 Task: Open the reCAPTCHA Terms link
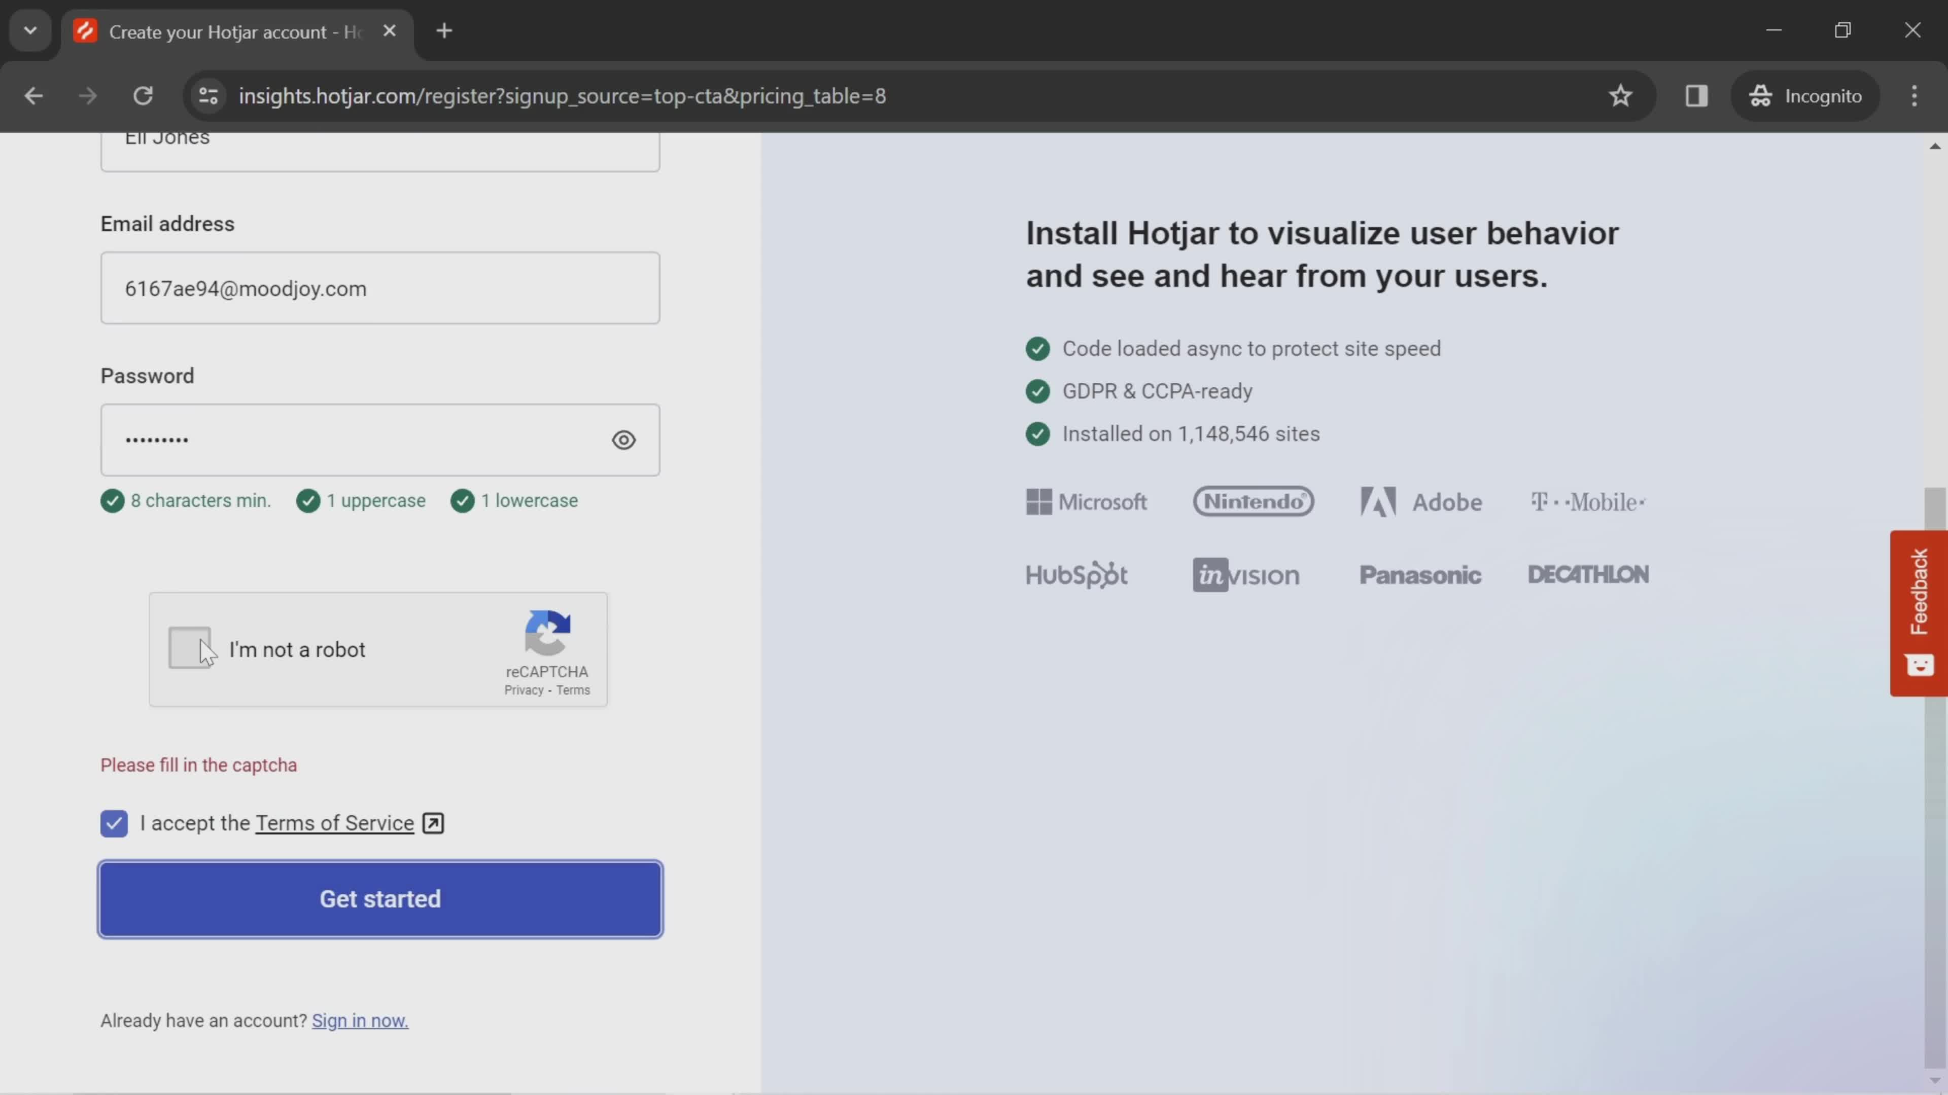coord(573,690)
